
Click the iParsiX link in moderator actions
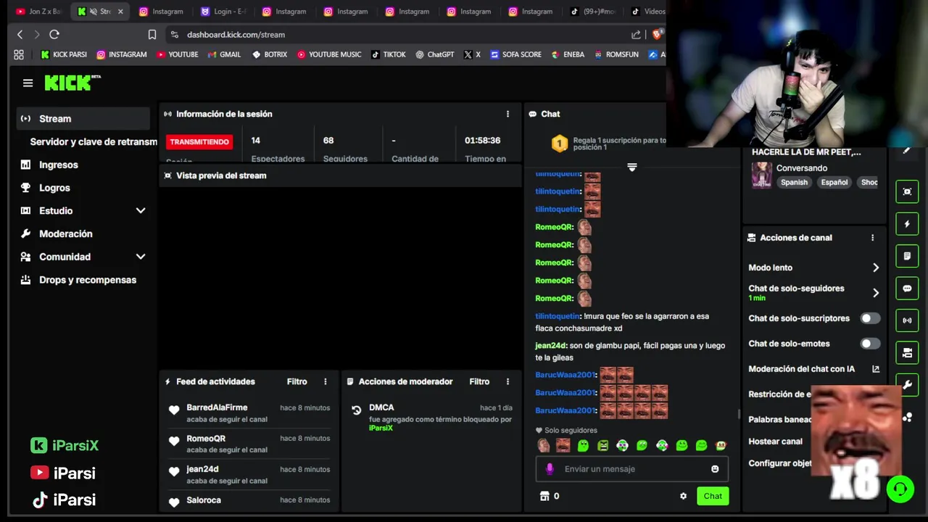click(381, 428)
